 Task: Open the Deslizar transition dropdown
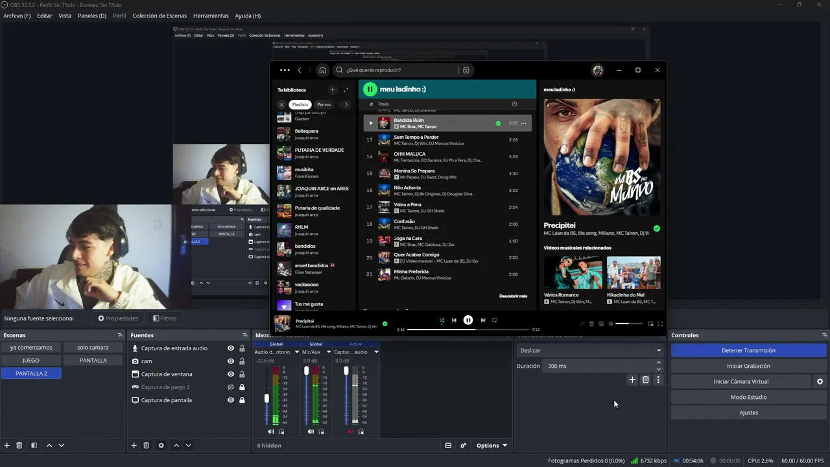point(590,350)
